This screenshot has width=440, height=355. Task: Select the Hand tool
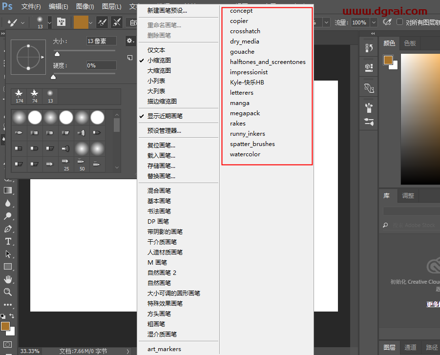click(x=7, y=279)
